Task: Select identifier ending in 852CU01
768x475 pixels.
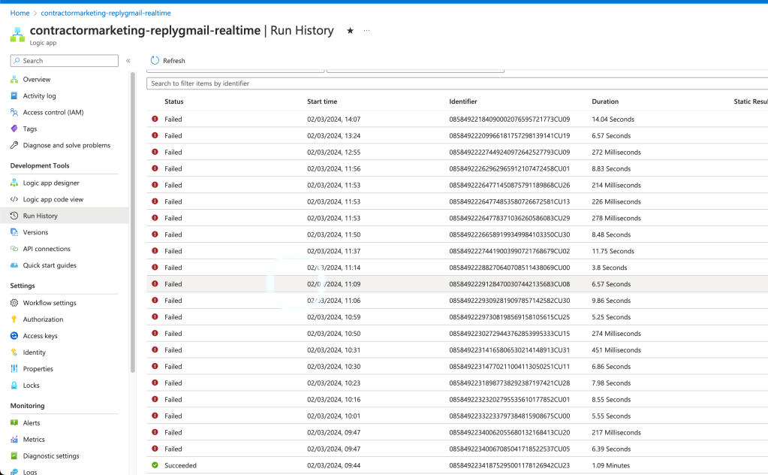Action: pos(510,400)
